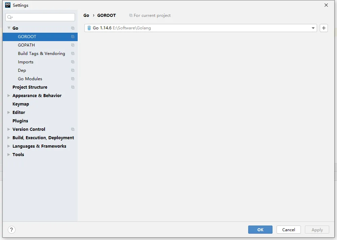
Task: Click project-level icon beside Go Modules
Action: point(73,79)
